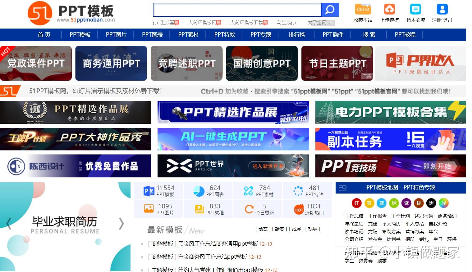Open the 833 PPT教程 icon

pyautogui.click(x=199, y=209)
